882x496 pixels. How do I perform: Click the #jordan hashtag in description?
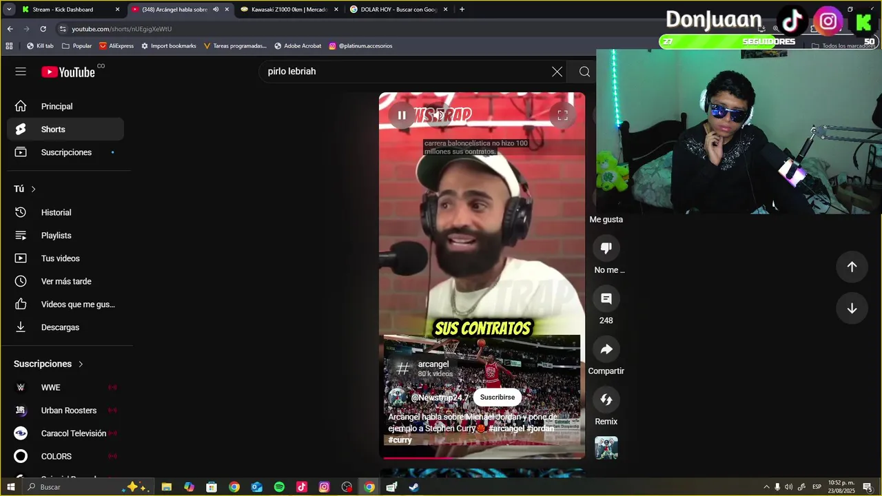(541, 428)
